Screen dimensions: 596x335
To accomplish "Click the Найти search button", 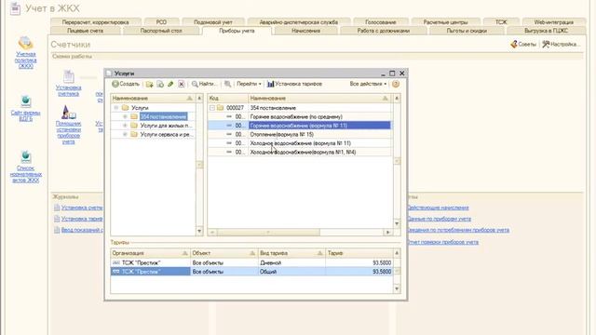I will point(205,84).
